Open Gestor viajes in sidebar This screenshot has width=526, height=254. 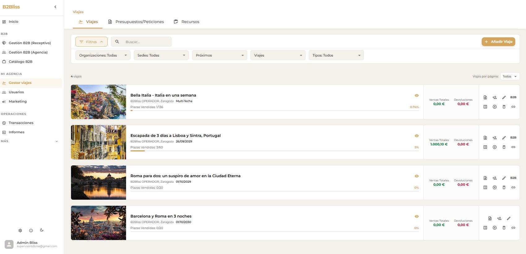coord(31,83)
